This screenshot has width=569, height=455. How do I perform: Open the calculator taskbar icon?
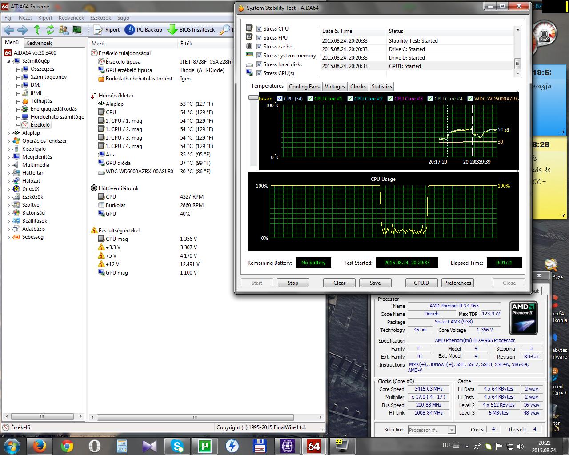(x=122, y=446)
